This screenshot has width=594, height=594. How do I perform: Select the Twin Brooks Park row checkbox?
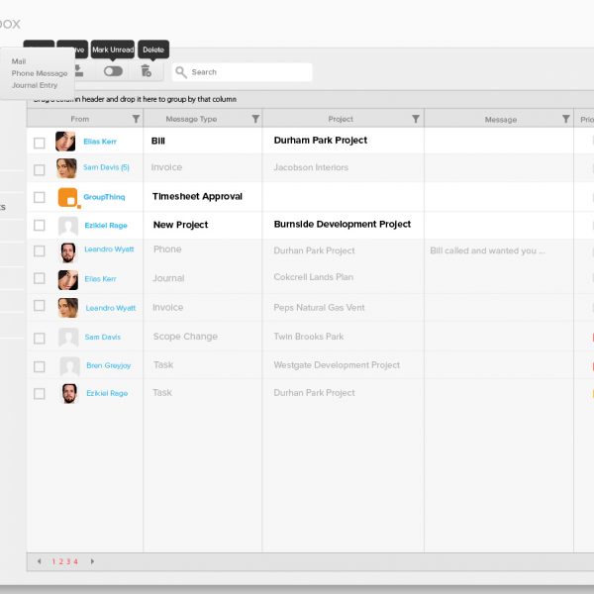pos(40,339)
